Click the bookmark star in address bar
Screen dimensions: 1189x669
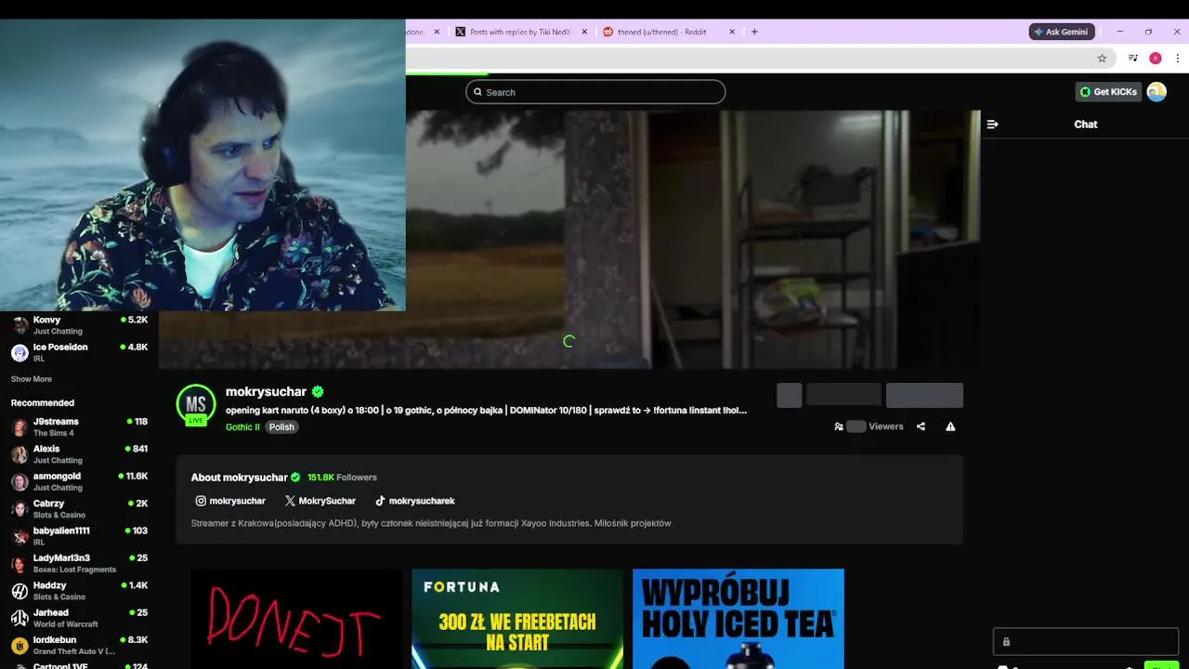[1102, 58]
